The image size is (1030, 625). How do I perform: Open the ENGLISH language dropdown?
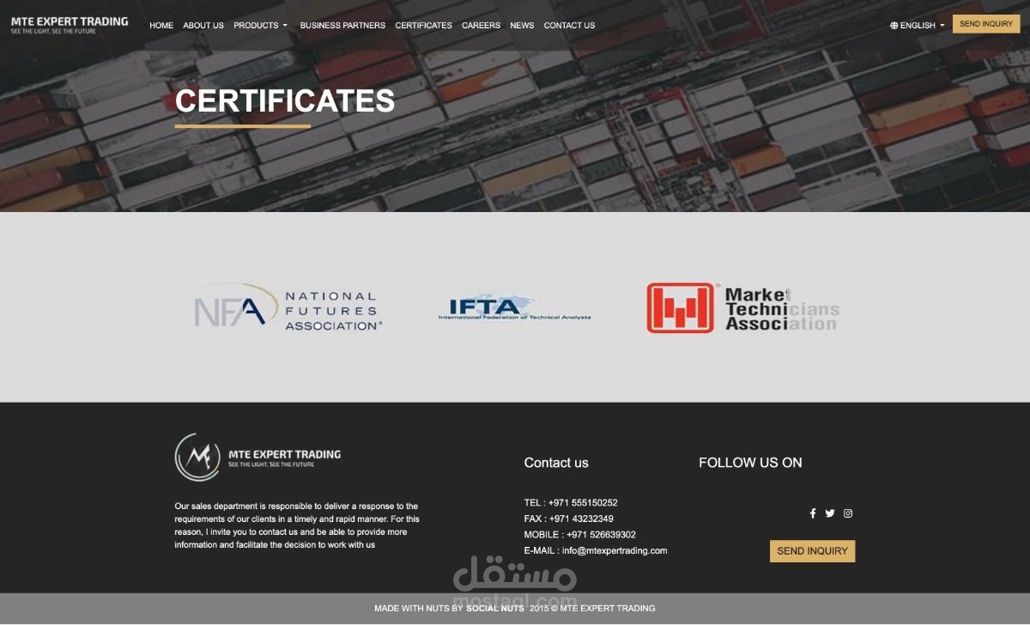pos(918,25)
